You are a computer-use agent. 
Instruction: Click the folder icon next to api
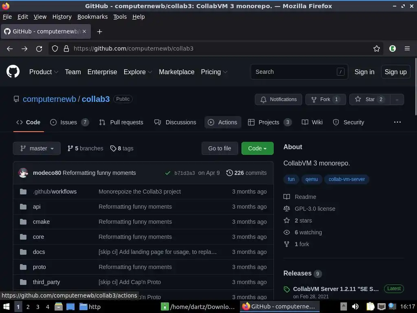pos(23,207)
